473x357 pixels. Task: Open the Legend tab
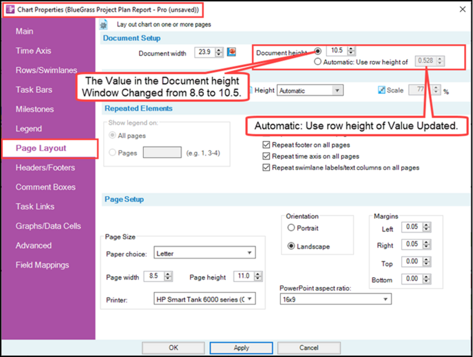point(29,129)
